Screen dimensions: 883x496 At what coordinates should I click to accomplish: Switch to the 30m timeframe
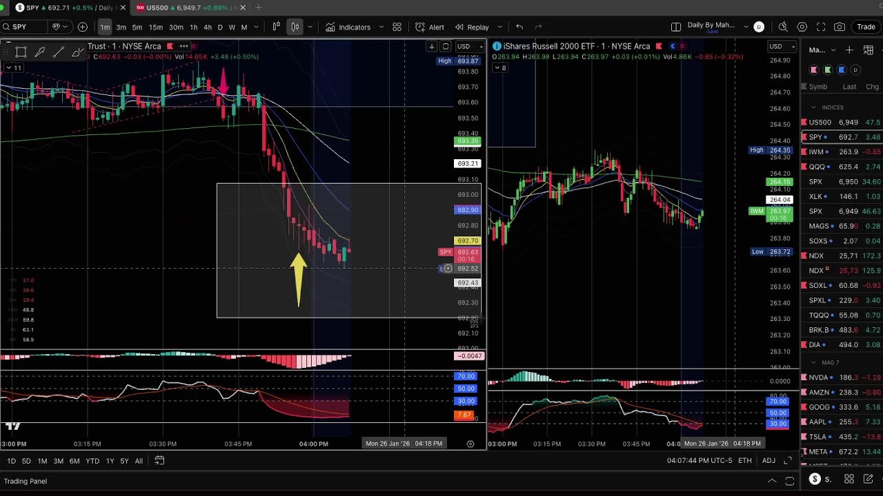176,27
